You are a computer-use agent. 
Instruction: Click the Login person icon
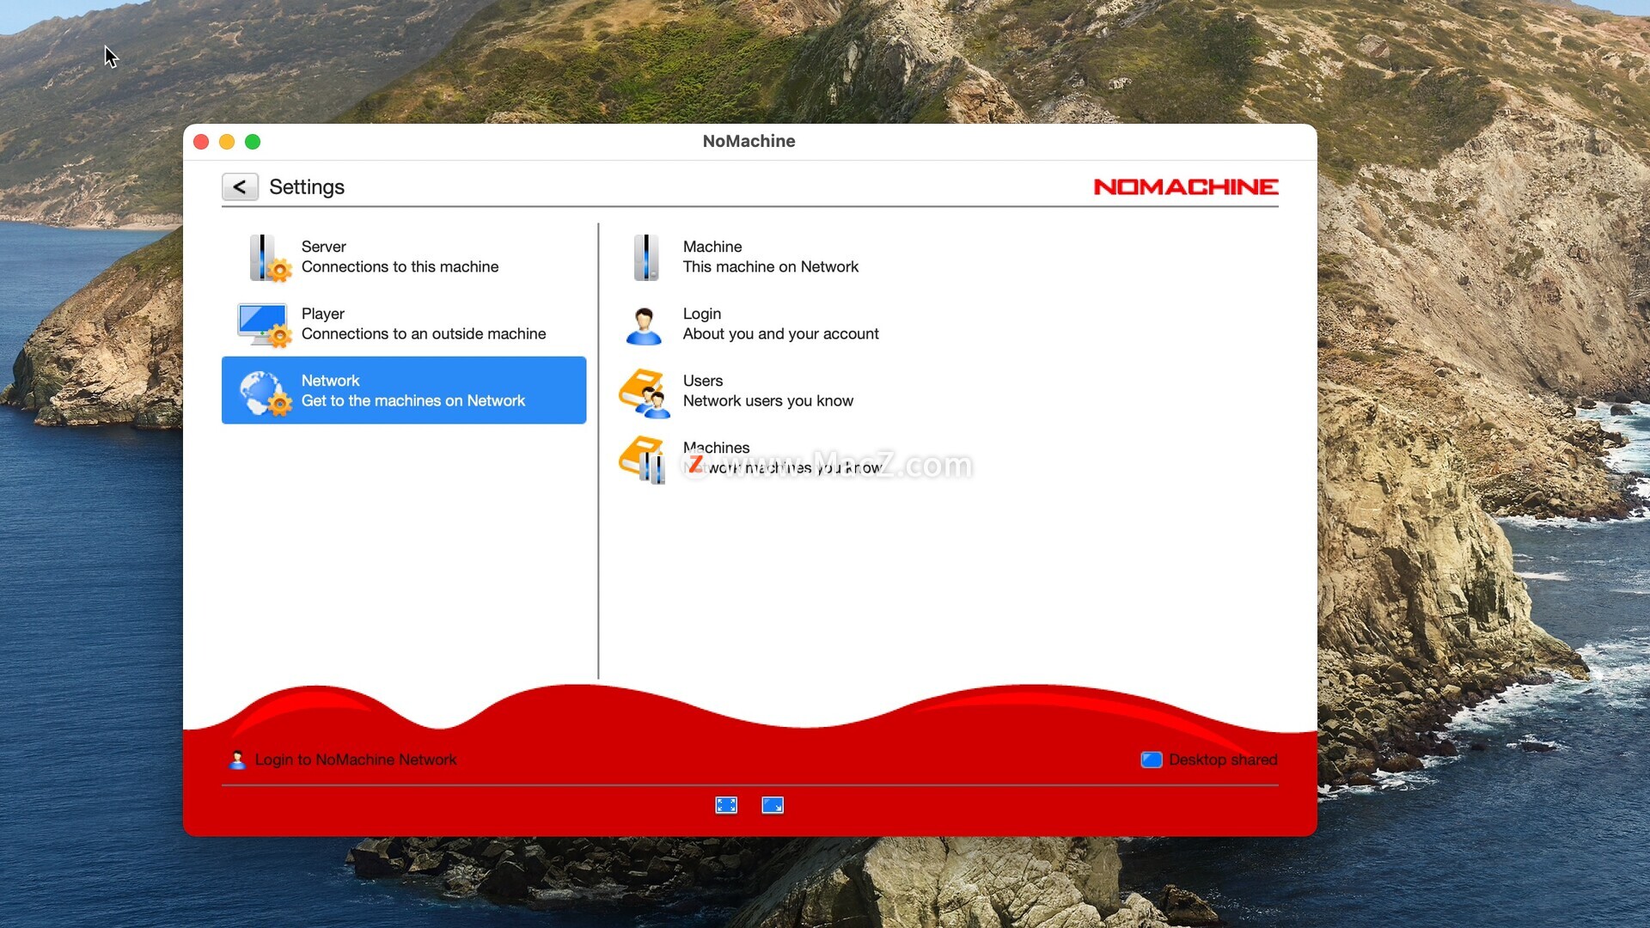coord(644,326)
